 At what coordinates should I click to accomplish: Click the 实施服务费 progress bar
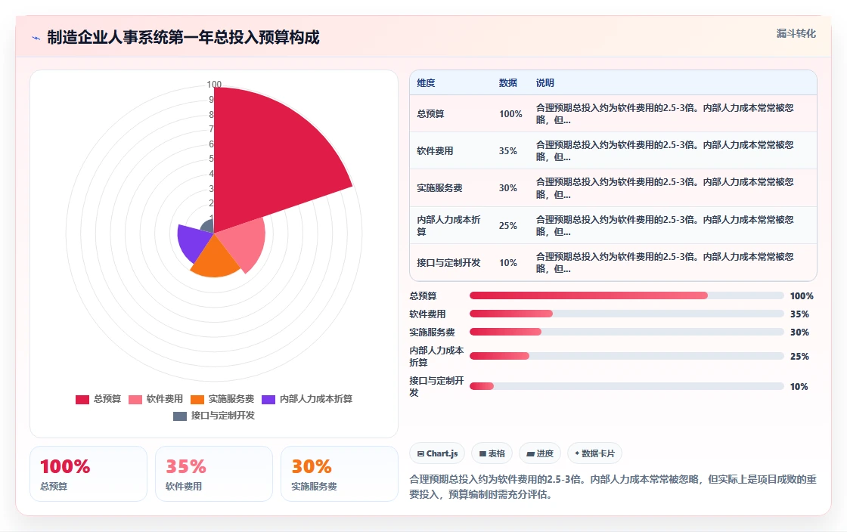[627, 332]
